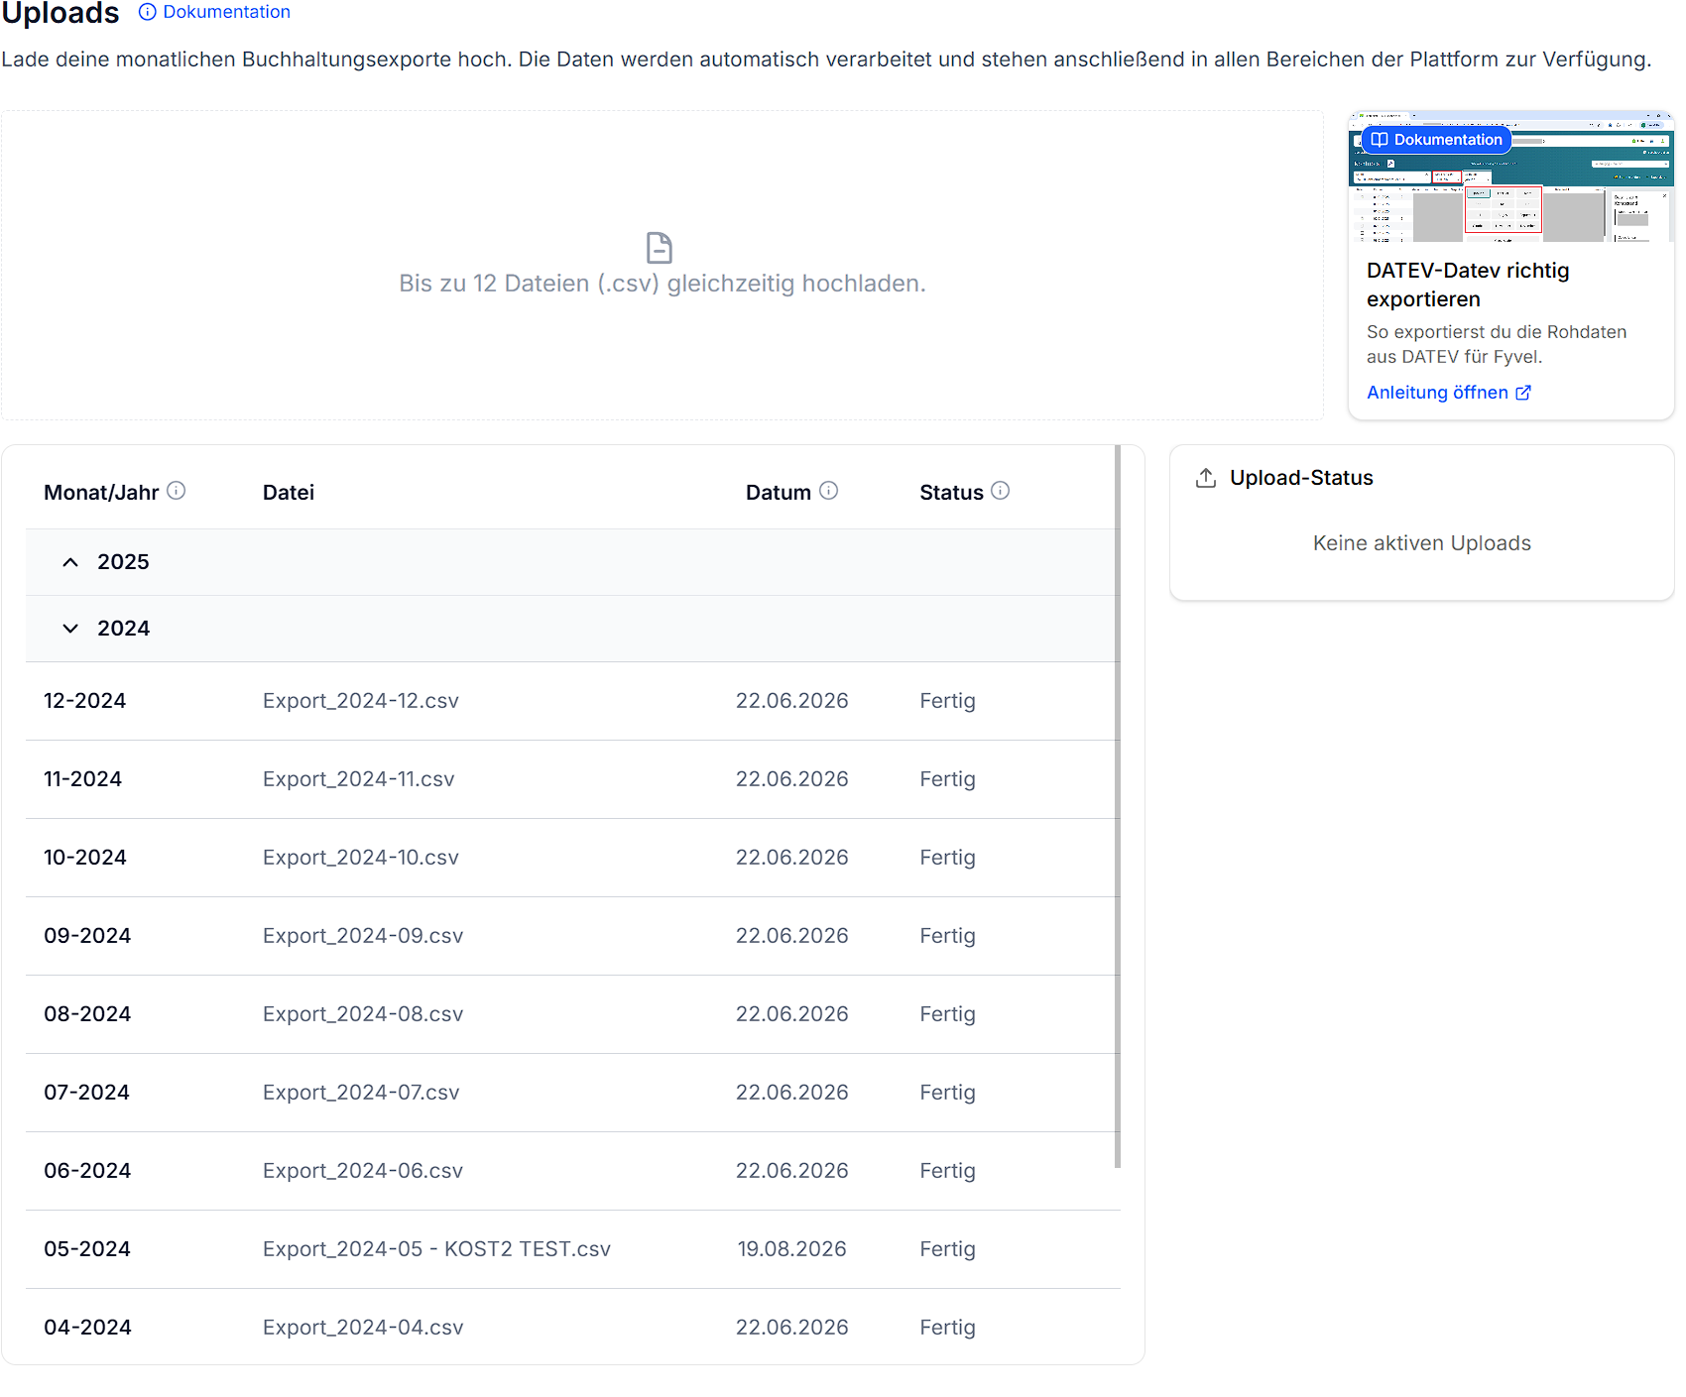Click the Datum column header label
Screen dimensions: 1686x1397
(x=779, y=493)
